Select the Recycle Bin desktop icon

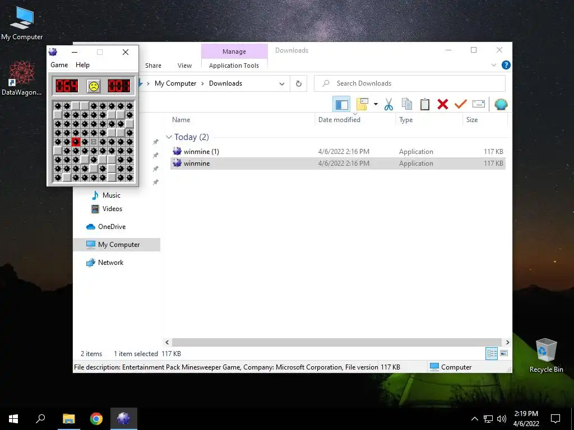(x=546, y=356)
